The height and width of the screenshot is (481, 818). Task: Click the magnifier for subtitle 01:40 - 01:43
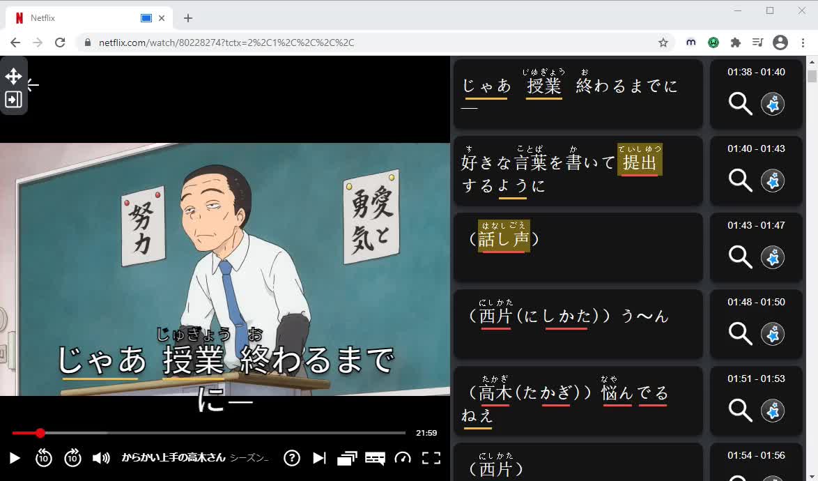click(740, 181)
